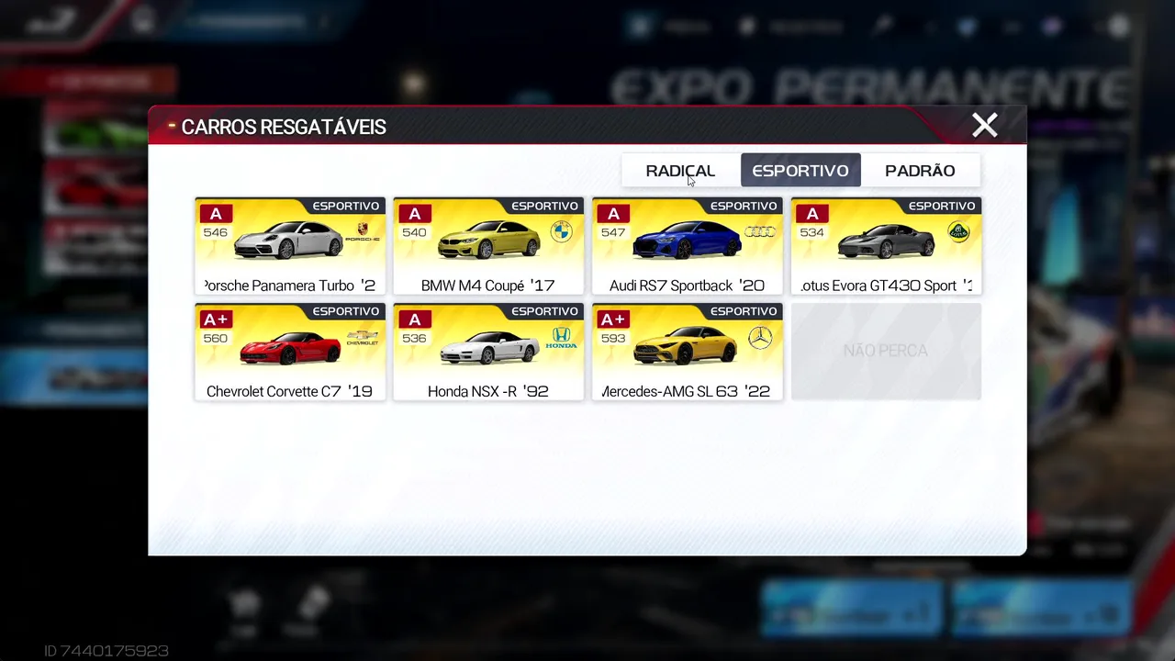Screen dimensions: 1175x661
Task: Choose the Chevrolet Corvette C7 '19 card
Action: [x=290, y=352]
